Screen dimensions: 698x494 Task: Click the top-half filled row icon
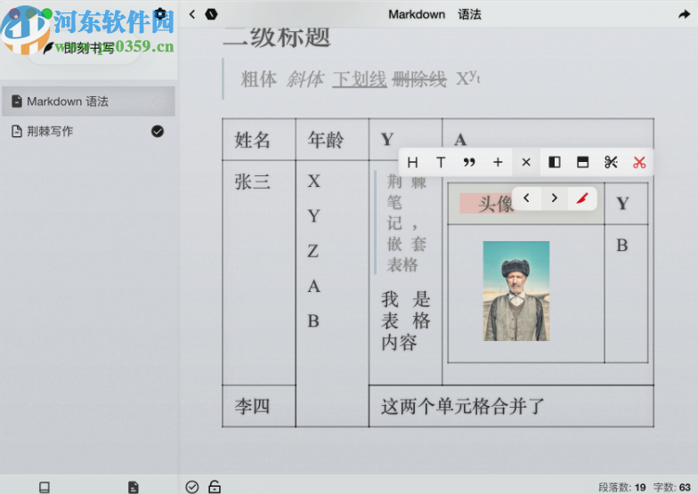(582, 162)
